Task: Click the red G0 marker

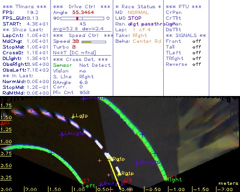Action: [5, 123]
